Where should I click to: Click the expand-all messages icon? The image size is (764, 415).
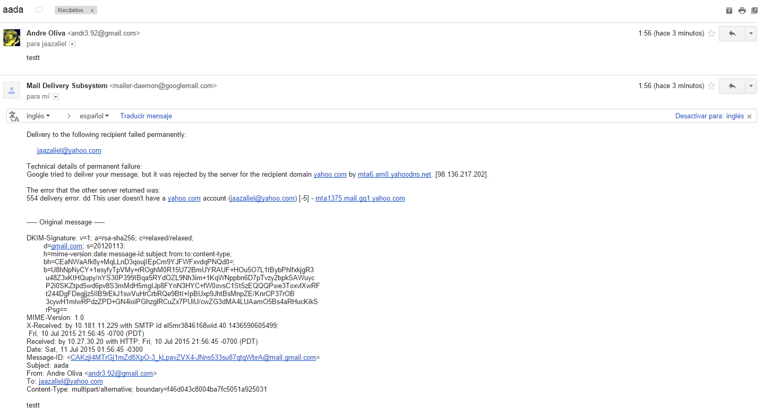pos(729,11)
